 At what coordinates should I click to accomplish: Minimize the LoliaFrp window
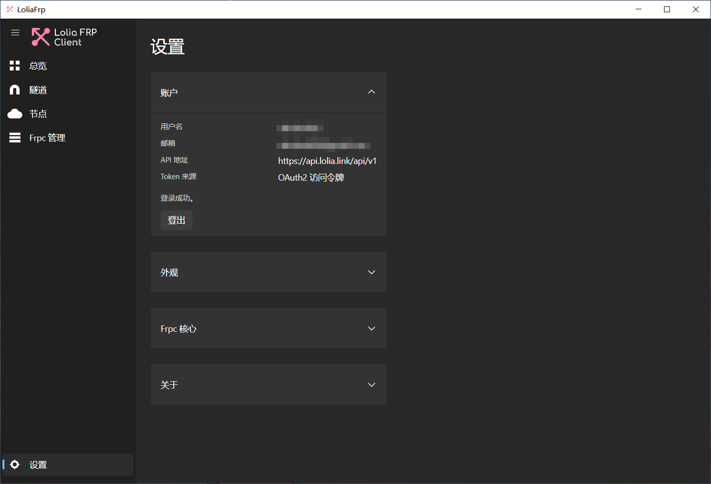(639, 9)
